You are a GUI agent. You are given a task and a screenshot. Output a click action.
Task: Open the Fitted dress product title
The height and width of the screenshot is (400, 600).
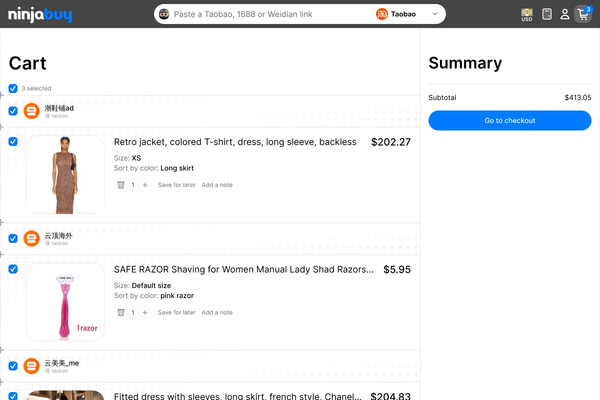tap(238, 396)
